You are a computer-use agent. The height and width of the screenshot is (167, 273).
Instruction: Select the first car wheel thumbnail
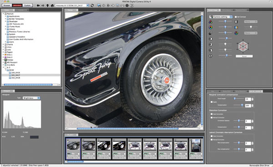coord(73,149)
